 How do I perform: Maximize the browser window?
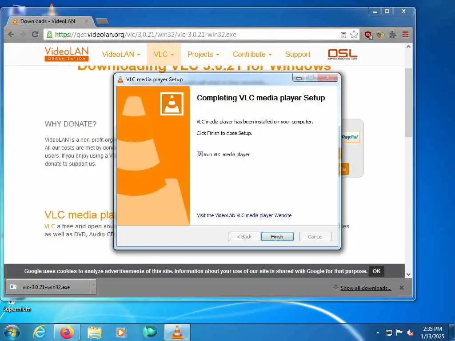click(x=387, y=11)
